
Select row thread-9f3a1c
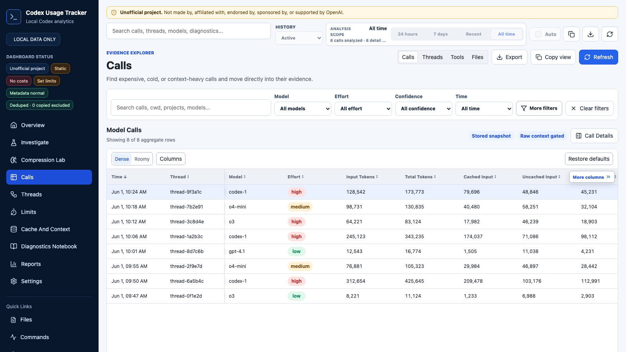pos(362,192)
